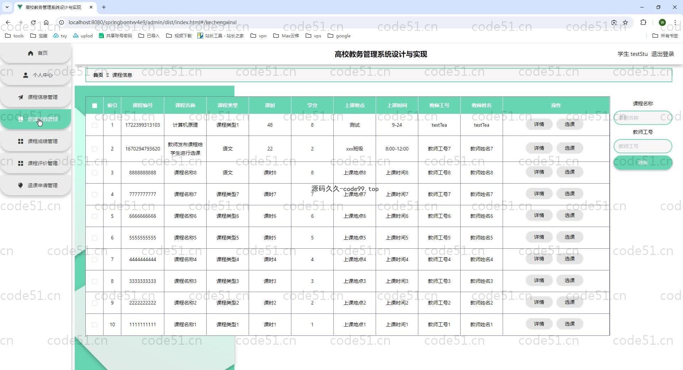Image resolution: width=683 pixels, height=370 pixels.
Task: Click the grid icon beside 课程成绩管理
Action: click(21, 141)
